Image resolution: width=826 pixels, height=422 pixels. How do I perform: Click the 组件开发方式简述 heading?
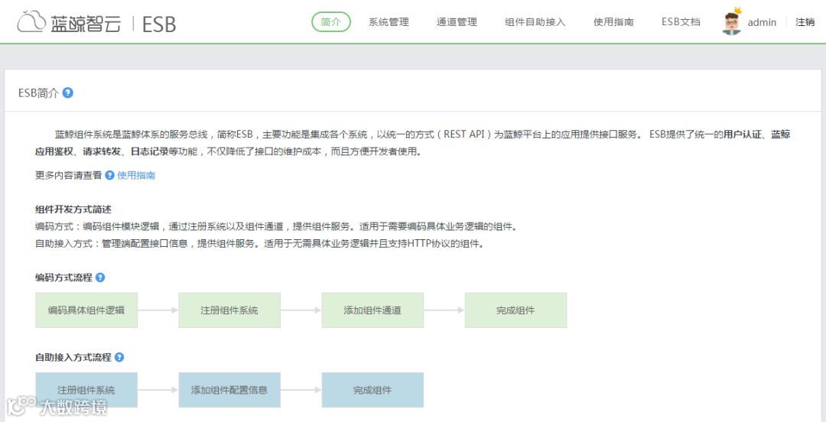coord(73,209)
